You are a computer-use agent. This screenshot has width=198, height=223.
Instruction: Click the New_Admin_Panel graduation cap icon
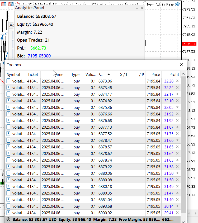tap(178, 4)
